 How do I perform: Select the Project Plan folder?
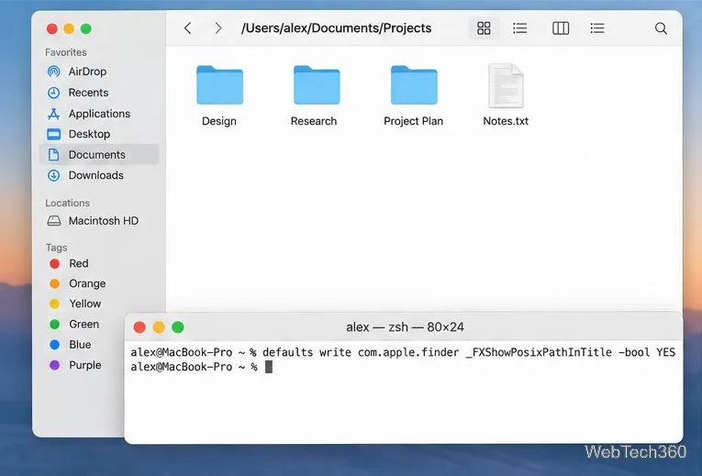point(413,96)
